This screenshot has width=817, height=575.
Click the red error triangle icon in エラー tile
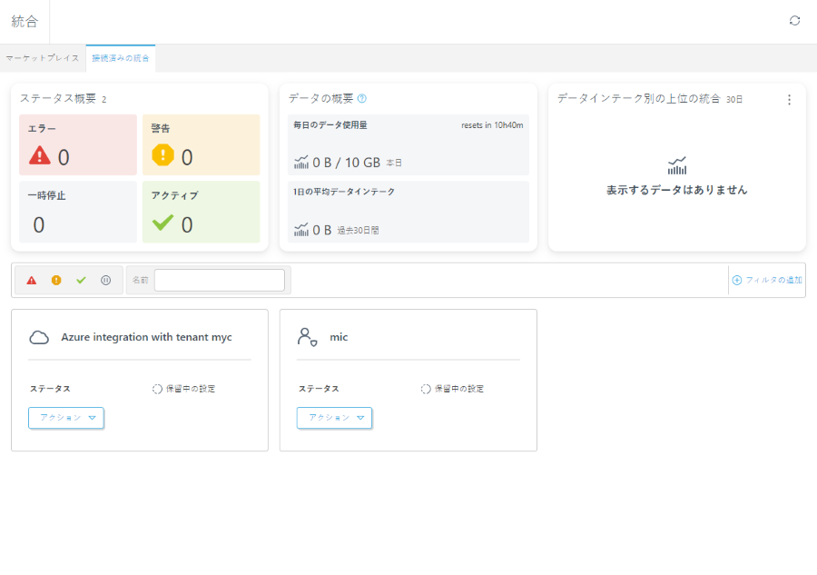[x=40, y=155]
